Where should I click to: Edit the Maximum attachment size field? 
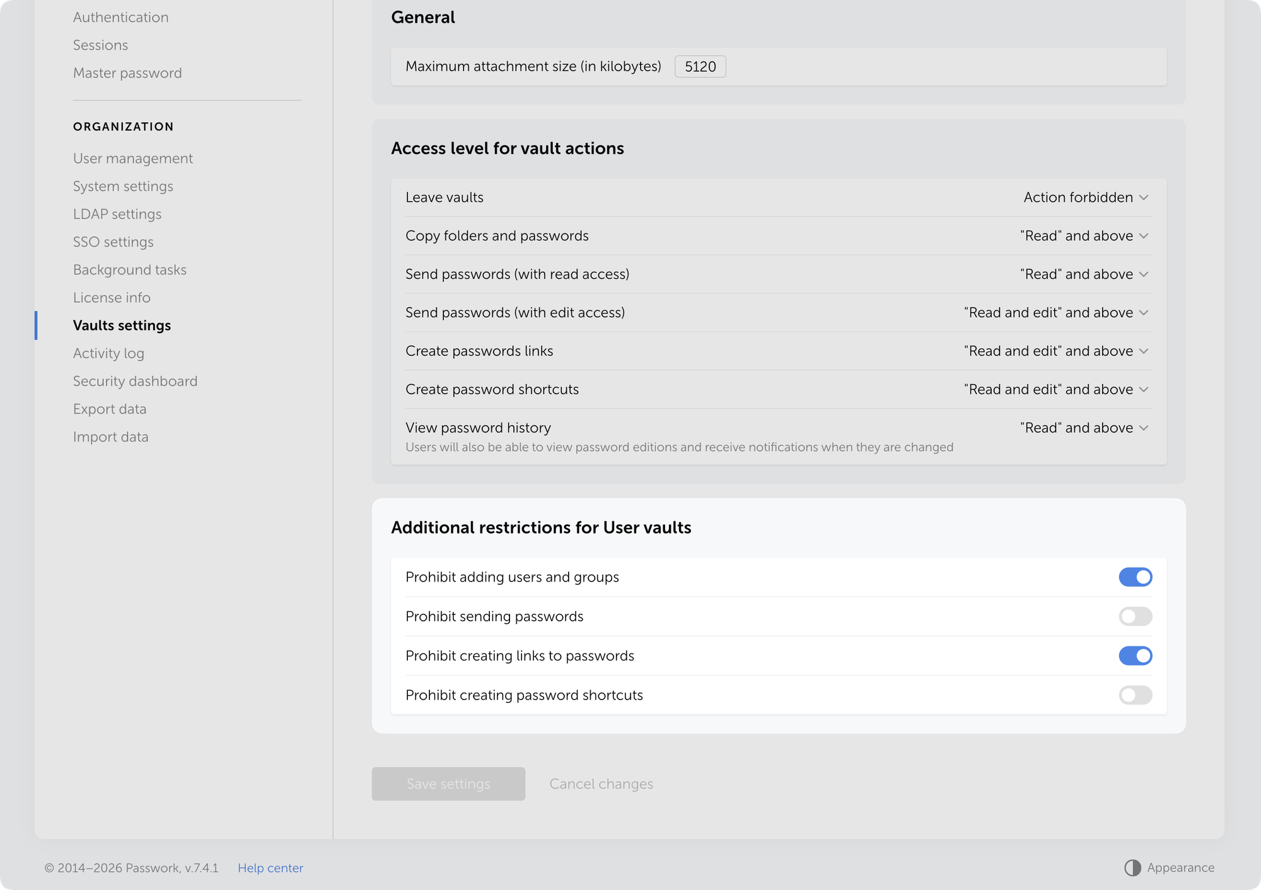pos(700,66)
